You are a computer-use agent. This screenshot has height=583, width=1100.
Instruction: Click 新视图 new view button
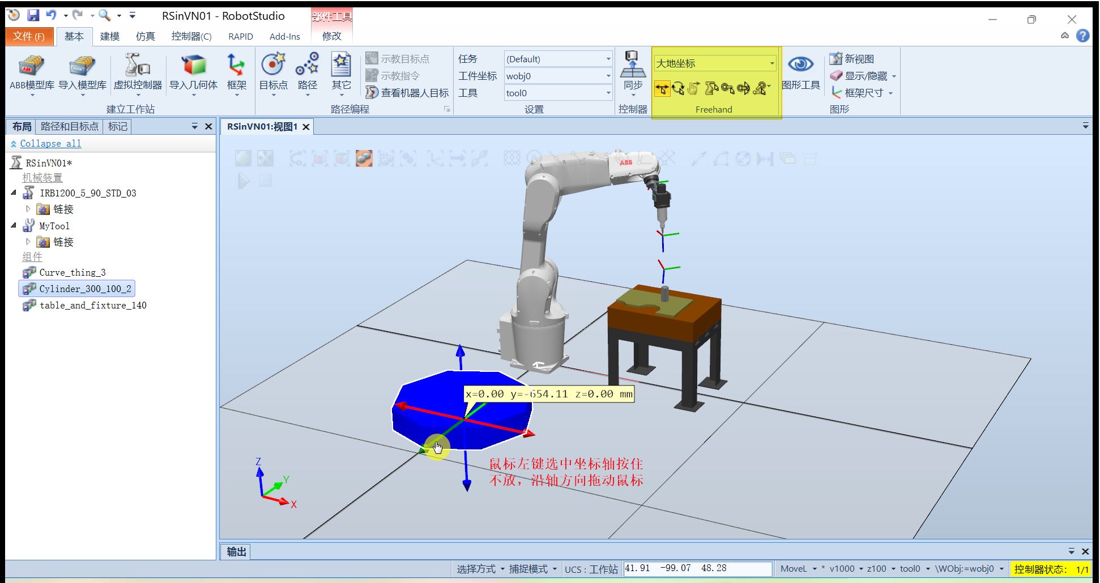point(852,59)
